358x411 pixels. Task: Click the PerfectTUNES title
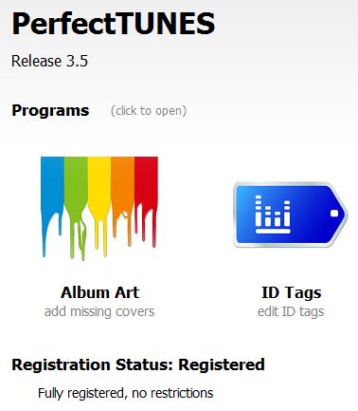(114, 24)
